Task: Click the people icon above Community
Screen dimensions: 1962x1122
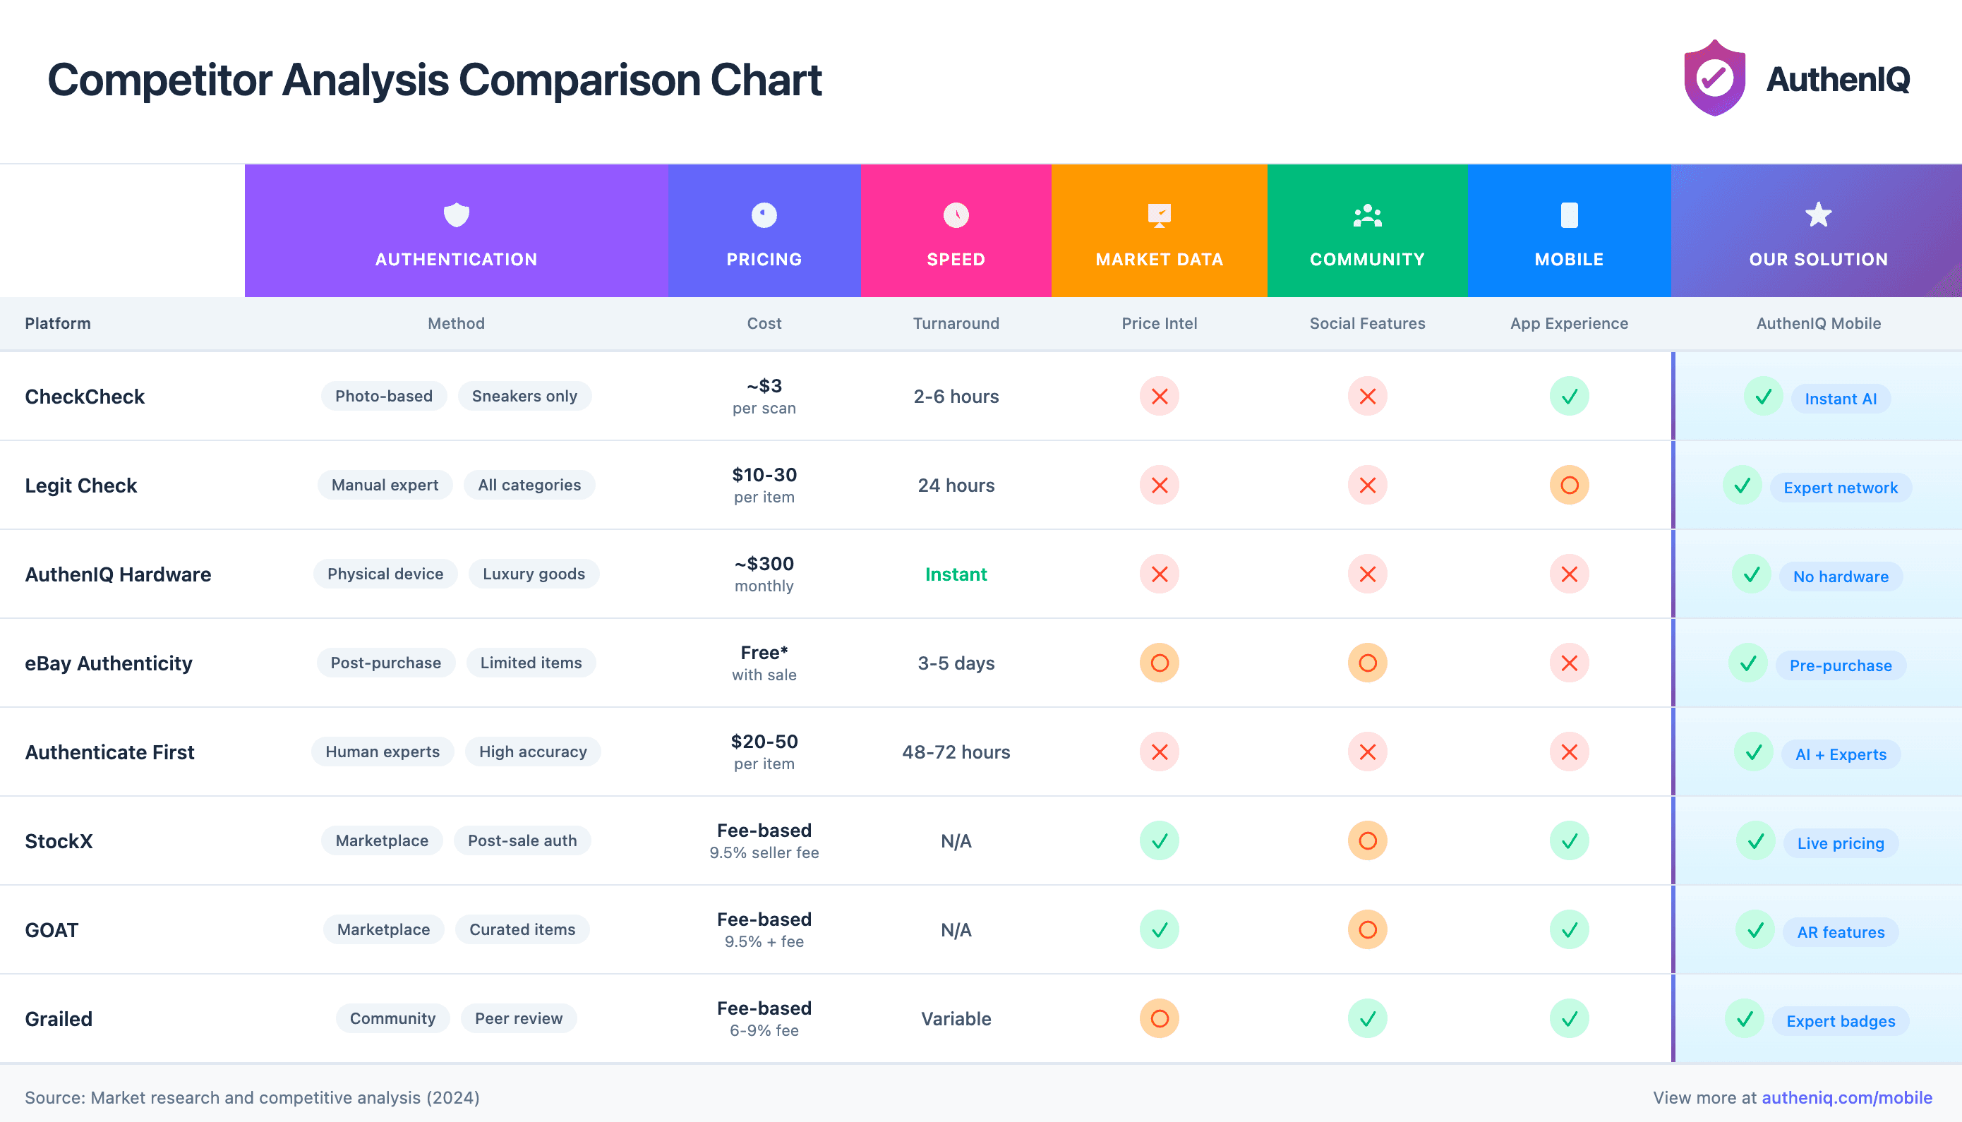Action: coord(1367,215)
